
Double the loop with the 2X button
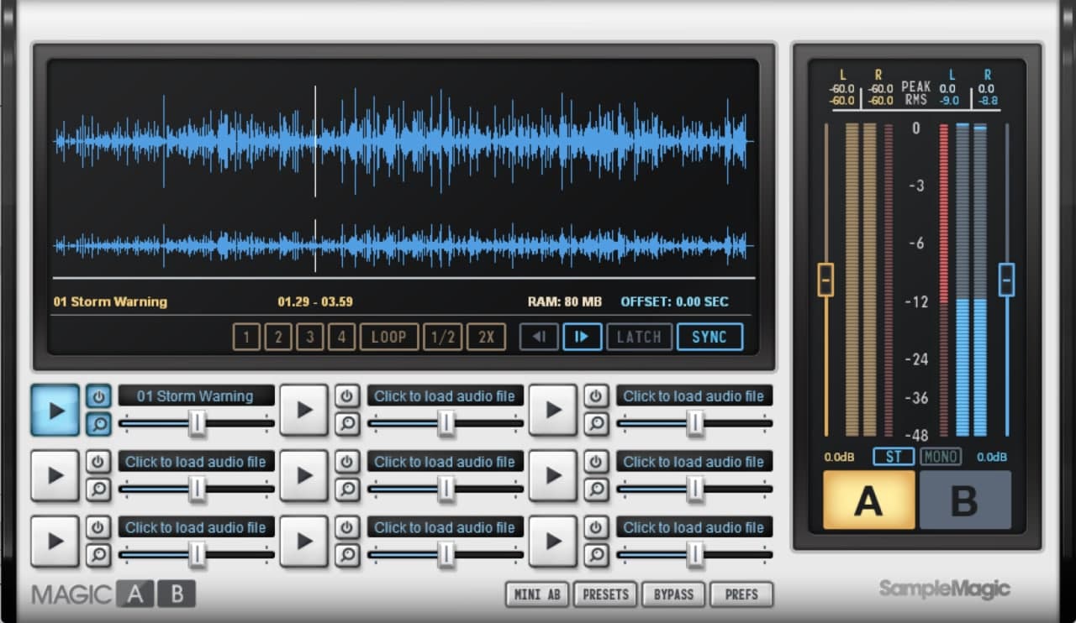487,337
